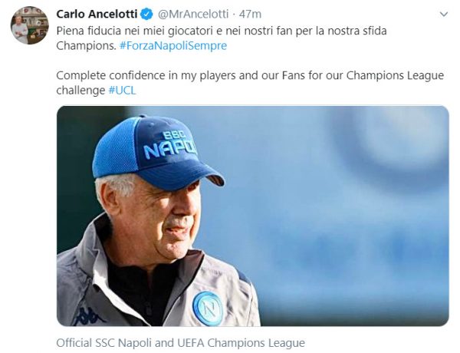Open the @MrAncelotti handle
The width and height of the screenshot is (460, 353).
click(x=193, y=14)
